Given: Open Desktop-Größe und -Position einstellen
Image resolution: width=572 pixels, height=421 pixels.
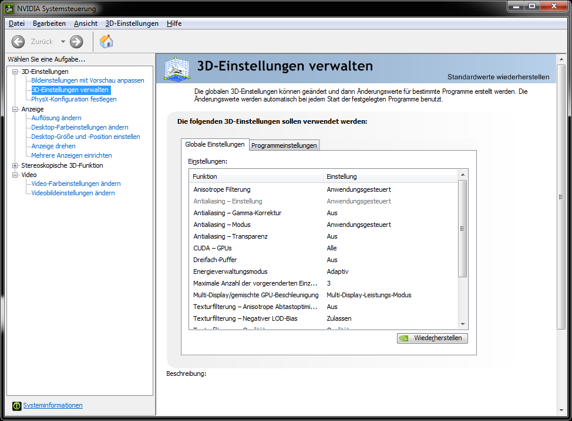Looking at the screenshot, I should [85, 137].
